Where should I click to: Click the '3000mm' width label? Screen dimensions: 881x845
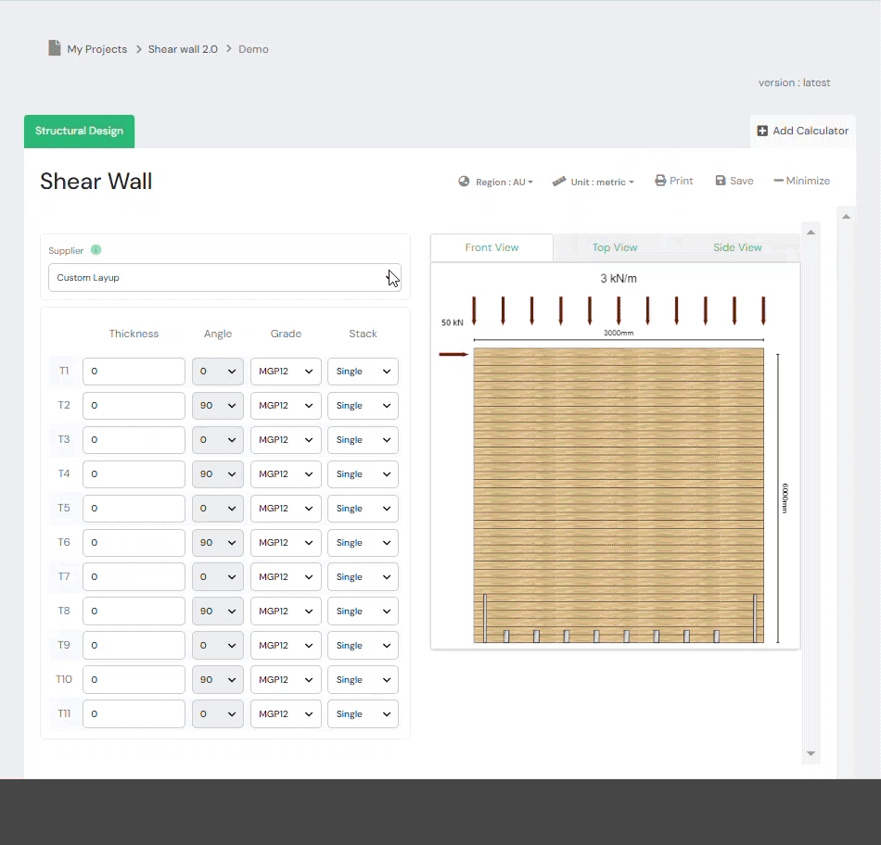click(618, 333)
